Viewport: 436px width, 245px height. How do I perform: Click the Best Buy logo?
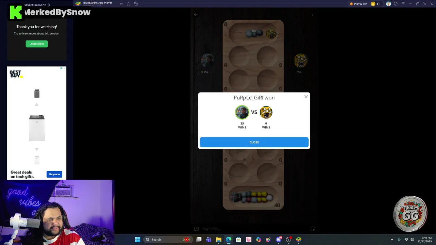pos(16,74)
